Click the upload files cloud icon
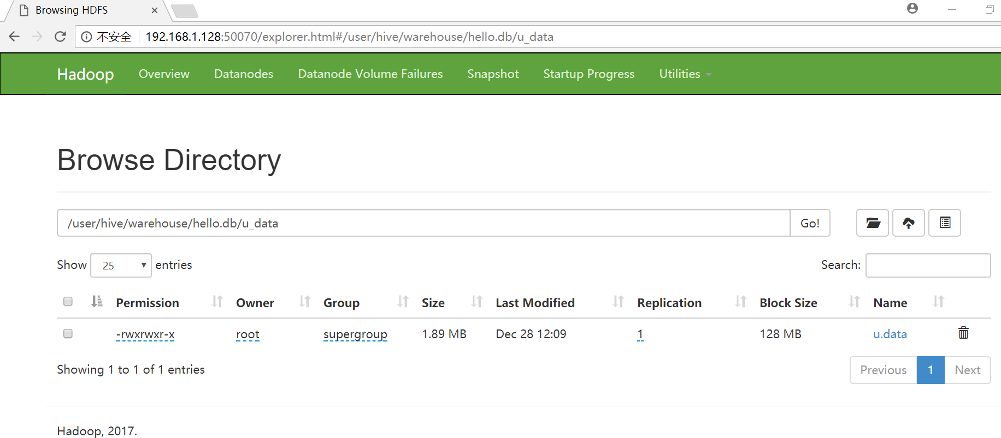The height and width of the screenshot is (438, 1001). [908, 223]
